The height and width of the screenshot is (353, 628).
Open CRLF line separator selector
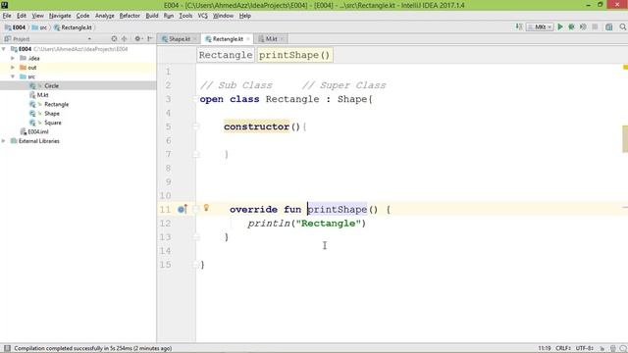point(563,348)
